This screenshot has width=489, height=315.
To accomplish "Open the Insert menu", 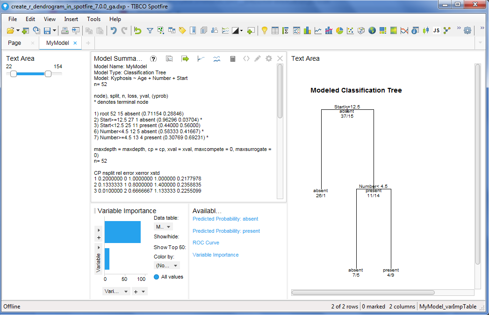I will pos(71,19).
